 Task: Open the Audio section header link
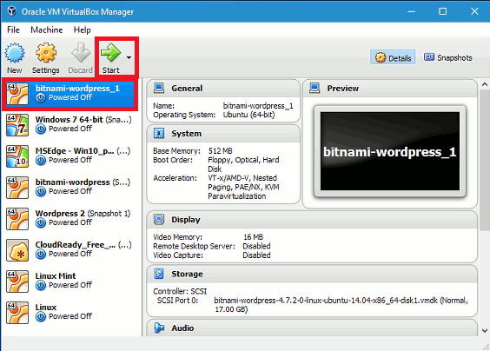(x=182, y=328)
